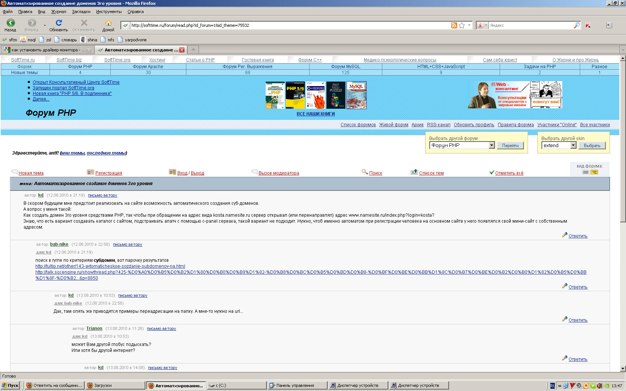
Task: Click the Список тем icon
Action: (x=414, y=172)
